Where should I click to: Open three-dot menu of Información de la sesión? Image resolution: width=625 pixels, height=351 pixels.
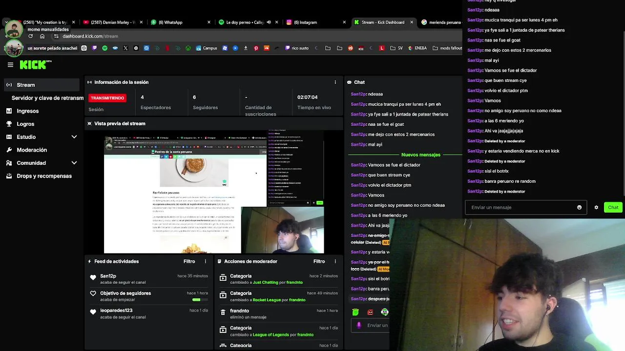[x=335, y=82]
